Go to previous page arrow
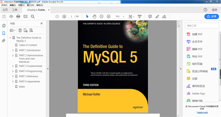This screenshot has width=221, height=117. pos(57,16)
